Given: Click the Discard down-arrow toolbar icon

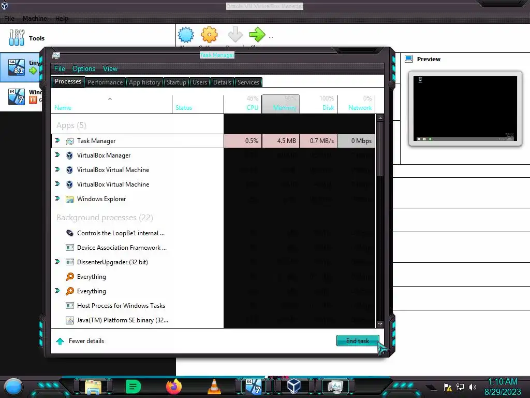Looking at the screenshot, I should [x=235, y=35].
